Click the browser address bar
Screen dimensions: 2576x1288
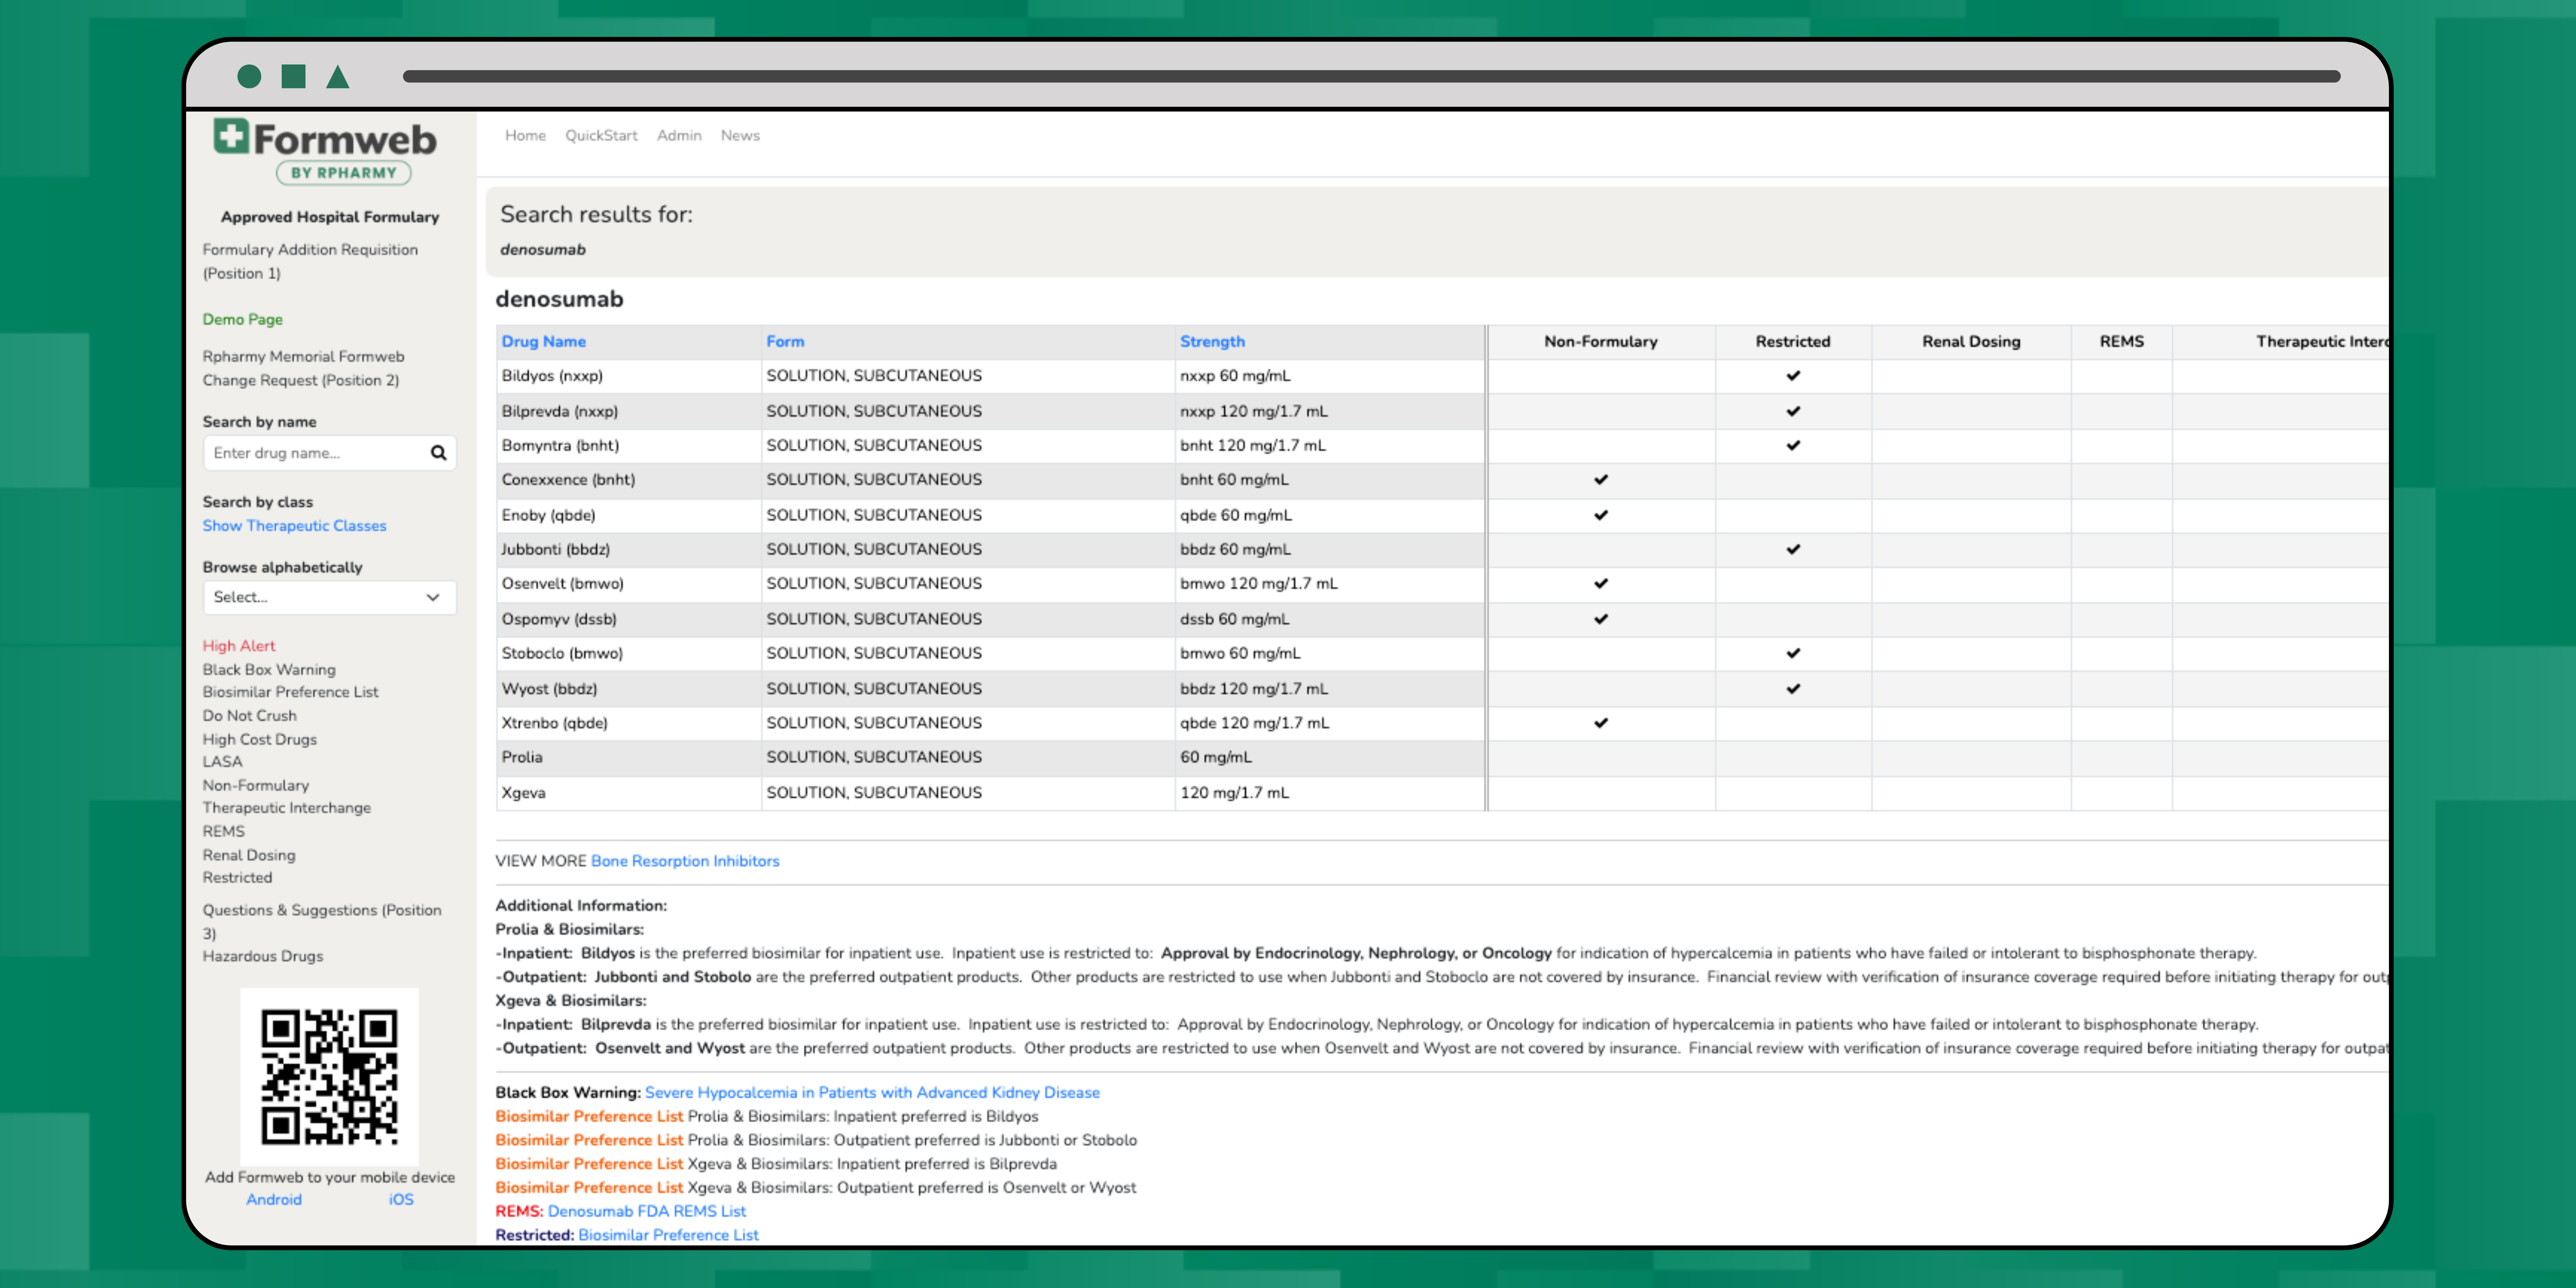(x=1371, y=76)
